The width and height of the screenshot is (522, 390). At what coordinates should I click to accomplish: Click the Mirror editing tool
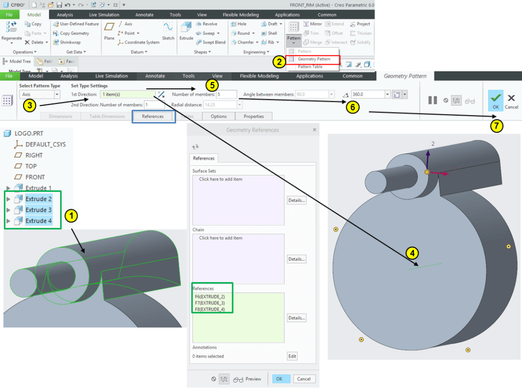312,24
